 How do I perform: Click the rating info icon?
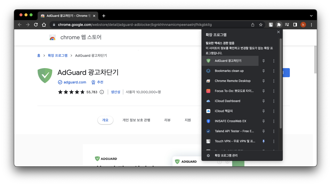tap(102, 92)
